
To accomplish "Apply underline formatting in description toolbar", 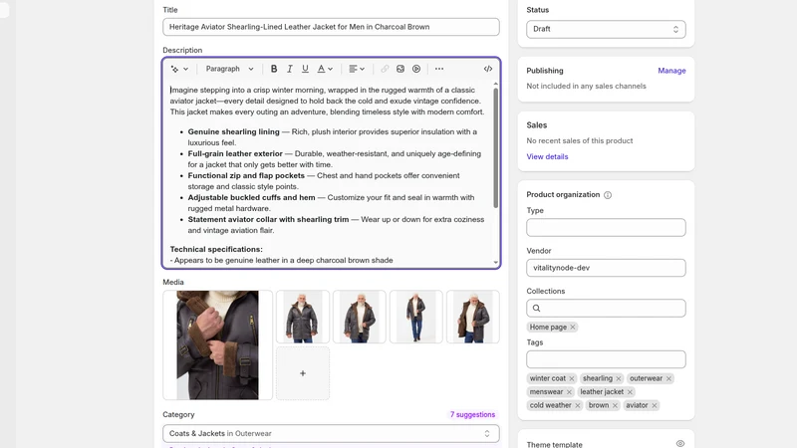I will pos(305,69).
